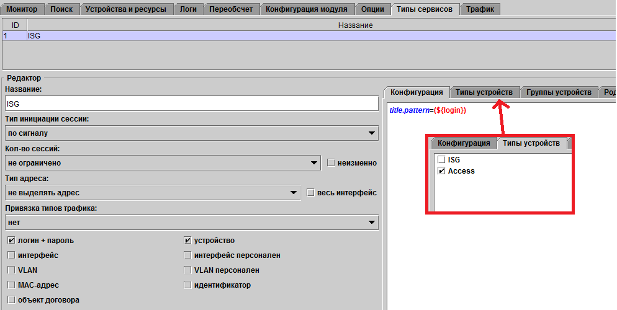Enable the идентификатор checkbox
617x310 pixels.
[x=187, y=285]
